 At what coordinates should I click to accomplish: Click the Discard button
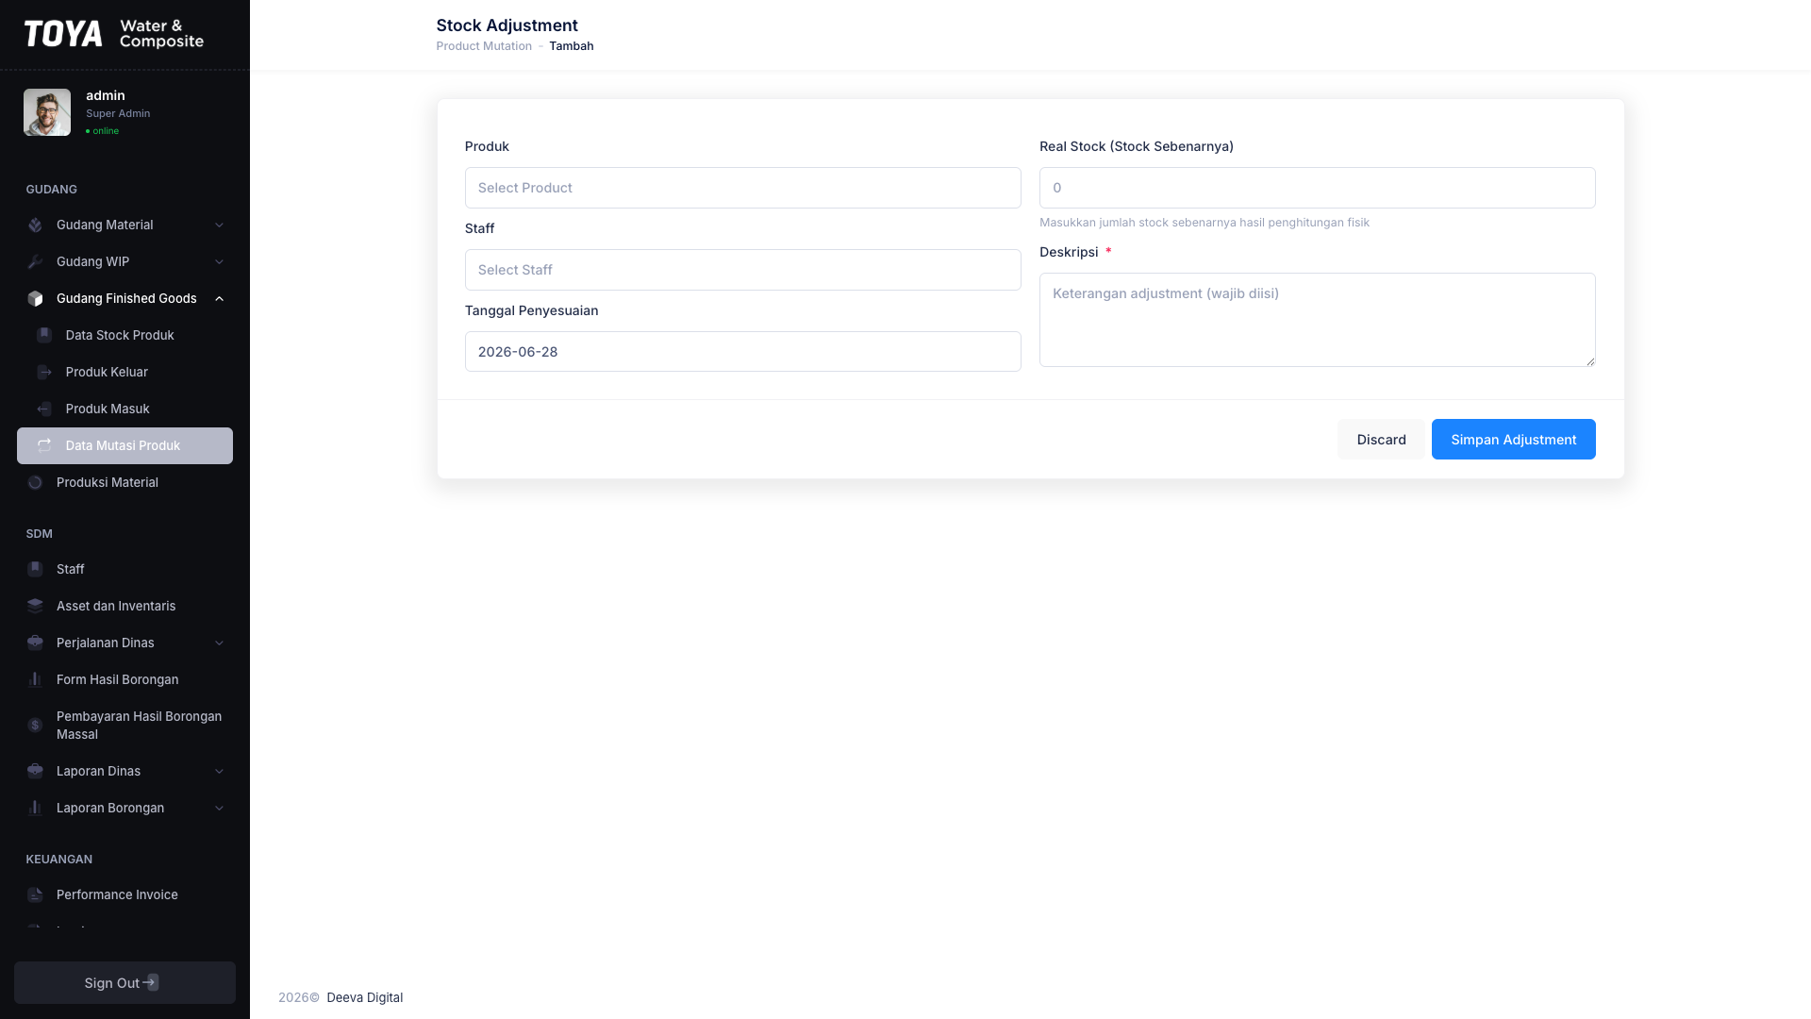coord(1381,440)
